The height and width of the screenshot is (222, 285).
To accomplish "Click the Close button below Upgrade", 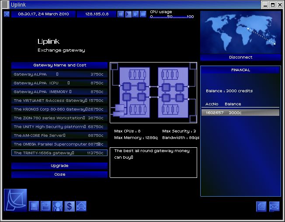I will pos(59,174).
